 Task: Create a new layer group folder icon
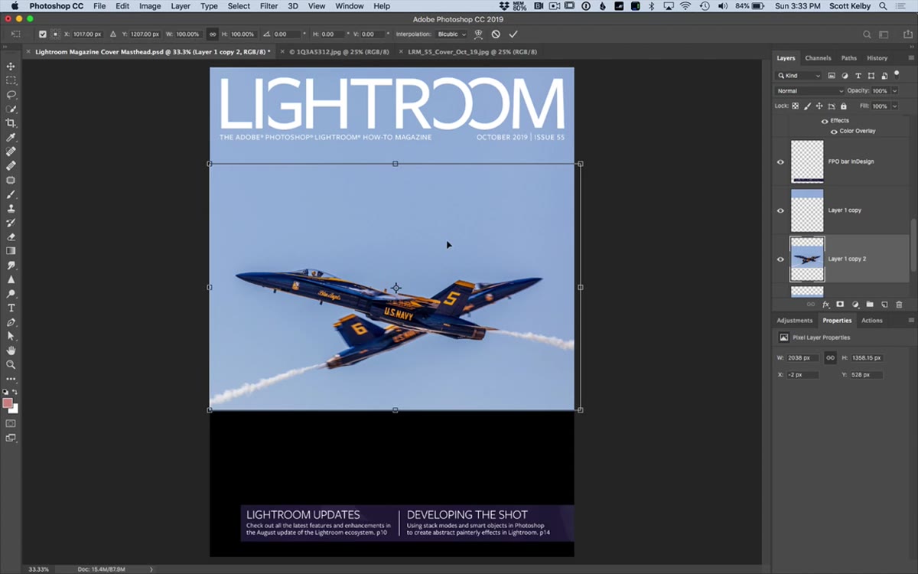[x=870, y=305]
